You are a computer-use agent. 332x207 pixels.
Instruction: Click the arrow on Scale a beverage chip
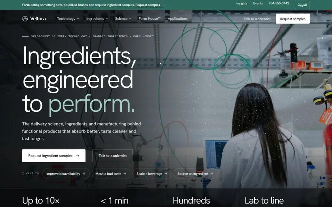pyautogui.click(x=166, y=174)
